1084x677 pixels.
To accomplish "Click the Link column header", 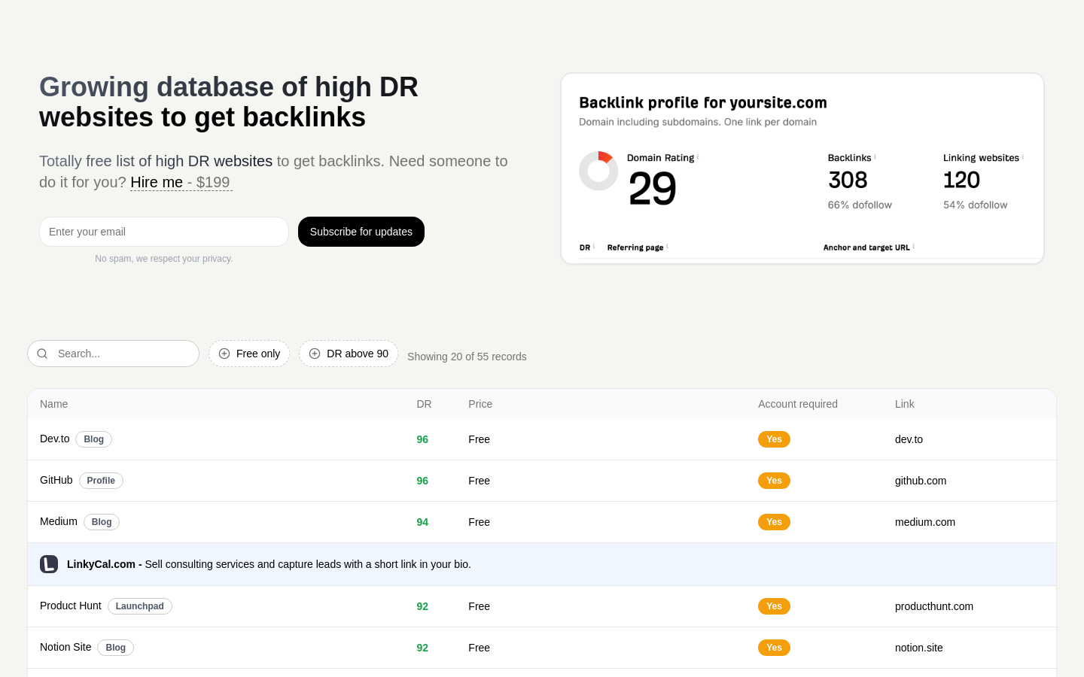I will 905,404.
